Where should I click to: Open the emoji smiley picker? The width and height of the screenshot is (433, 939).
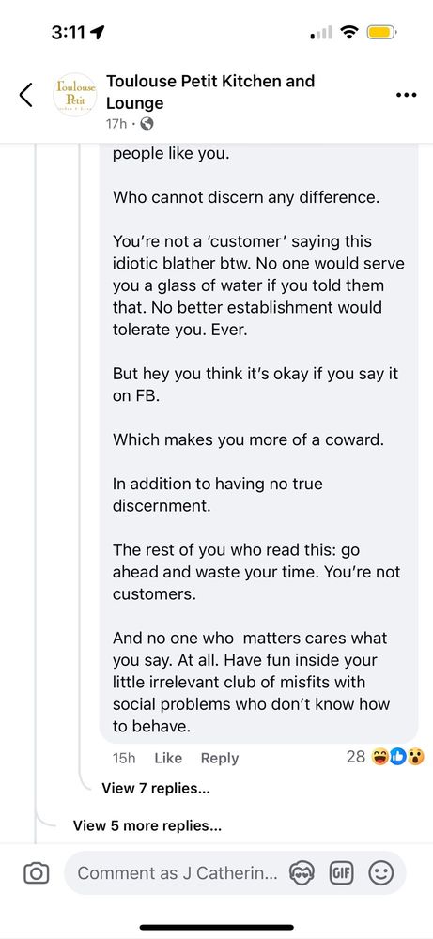[380, 873]
